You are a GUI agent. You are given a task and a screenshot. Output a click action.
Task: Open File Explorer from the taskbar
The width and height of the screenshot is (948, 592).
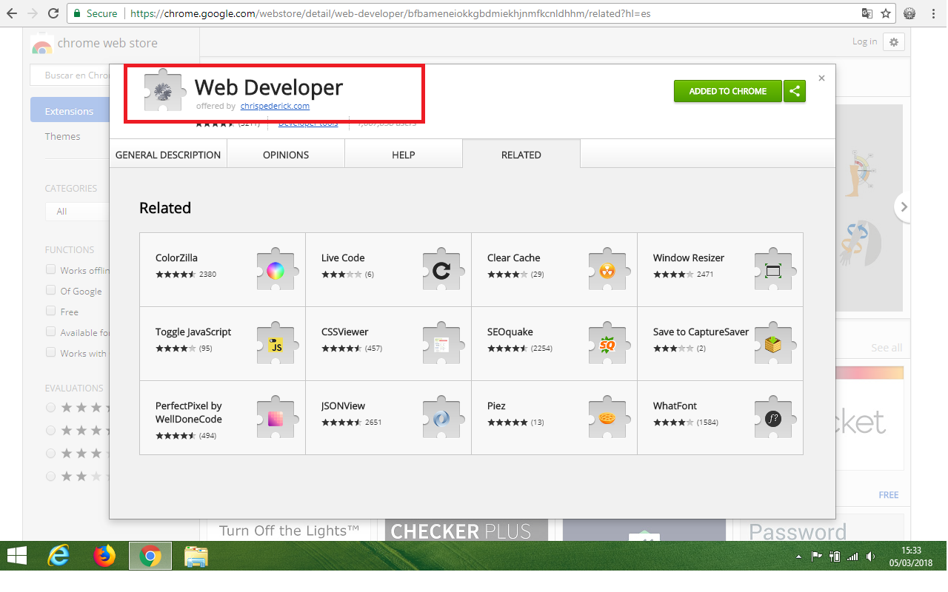coord(196,556)
